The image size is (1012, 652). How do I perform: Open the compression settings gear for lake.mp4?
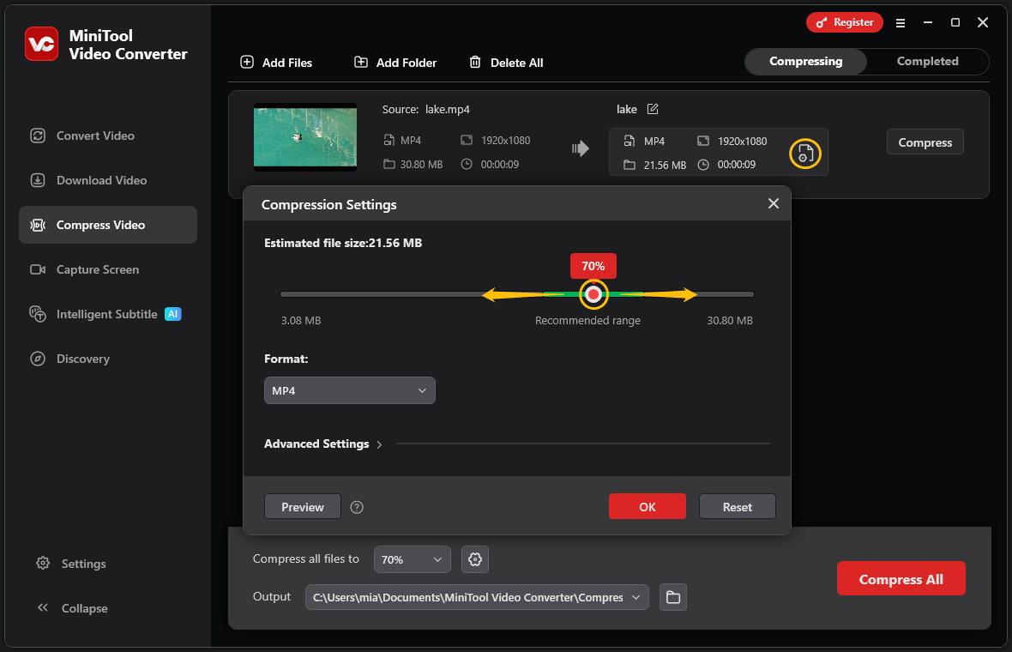click(x=804, y=154)
